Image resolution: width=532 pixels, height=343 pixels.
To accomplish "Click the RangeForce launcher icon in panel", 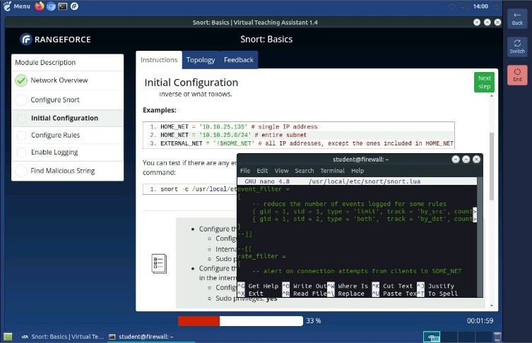I will (x=74, y=6).
